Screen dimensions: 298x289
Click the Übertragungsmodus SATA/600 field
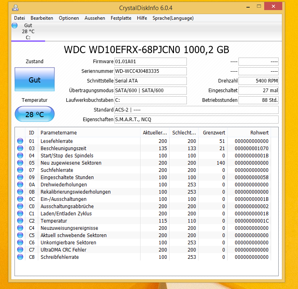click(150, 91)
